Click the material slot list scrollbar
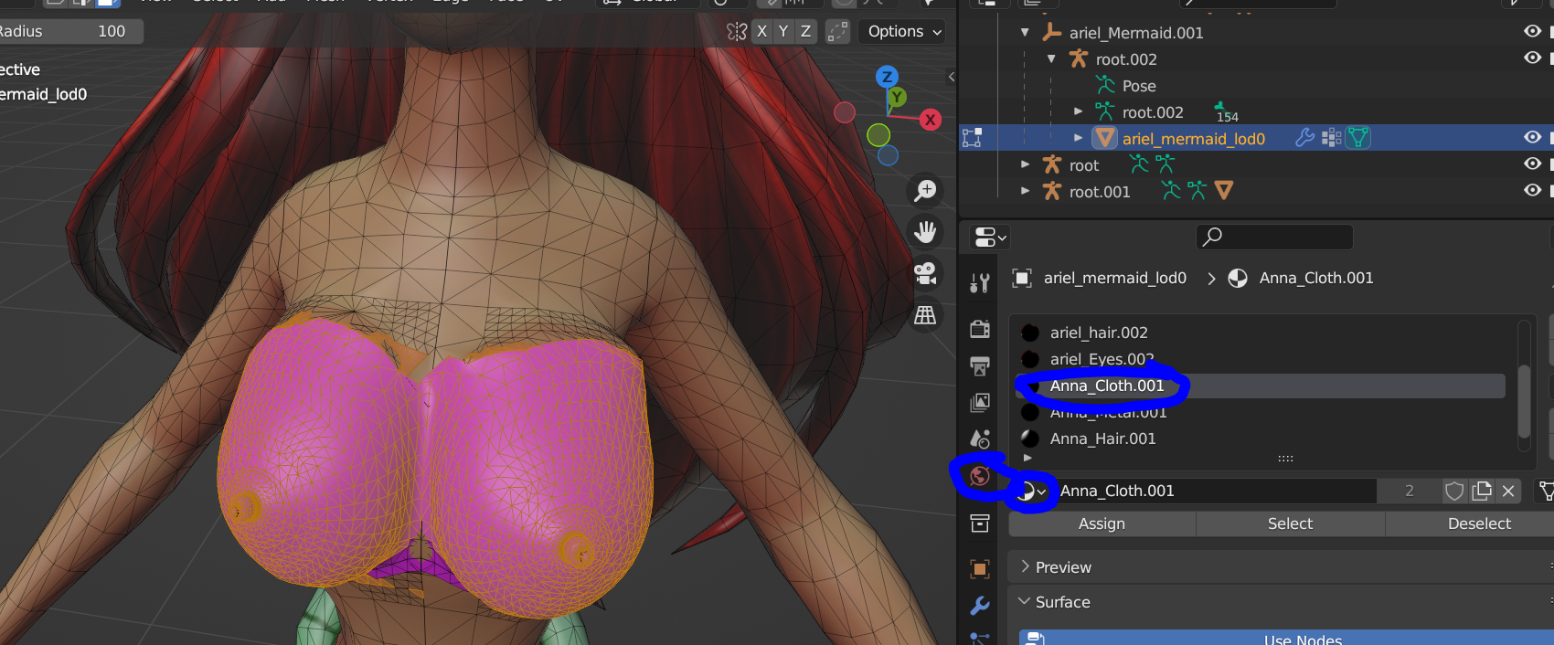The image size is (1554, 645). (x=1524, y=402)
